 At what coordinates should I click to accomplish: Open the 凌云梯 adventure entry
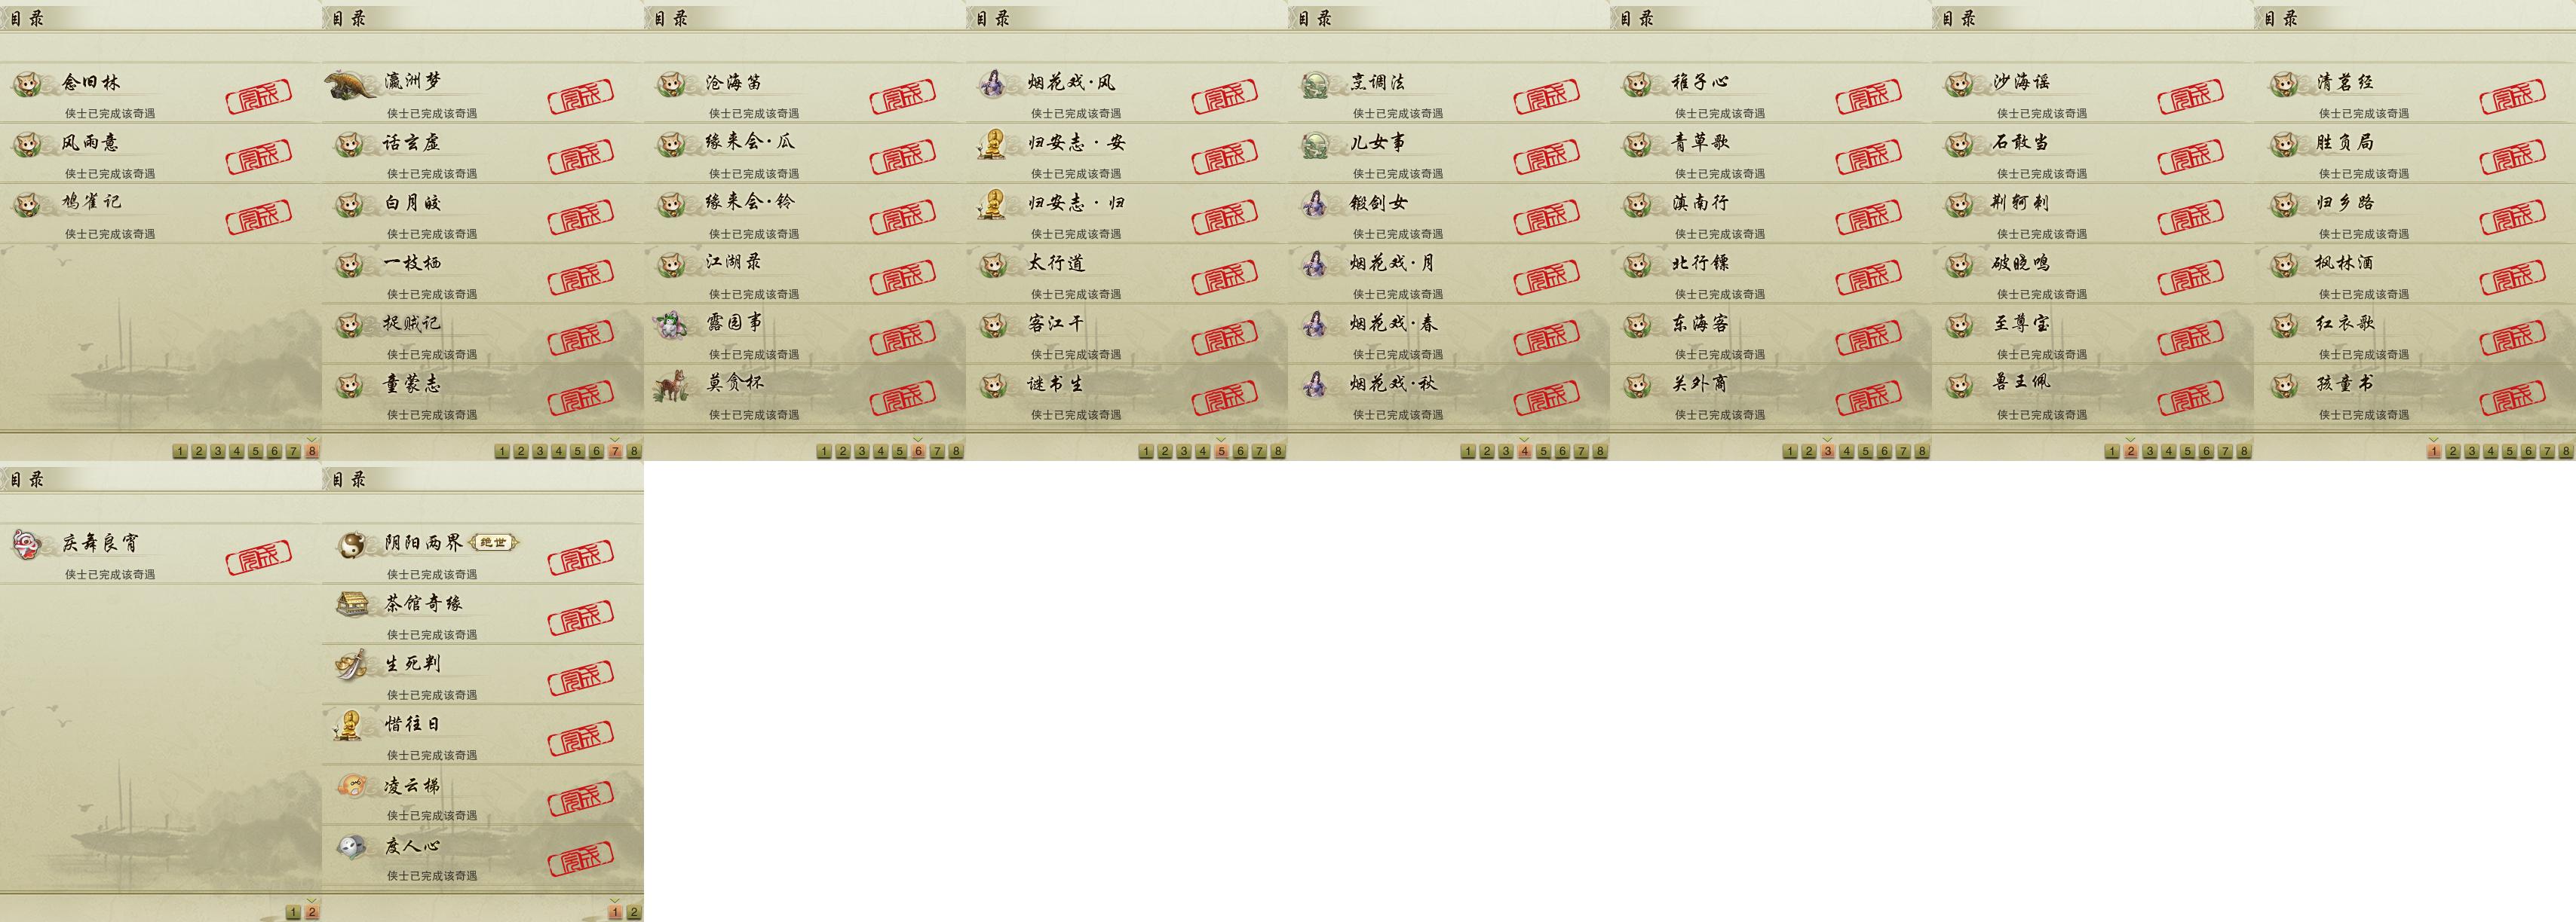click(x=483, y=796)
